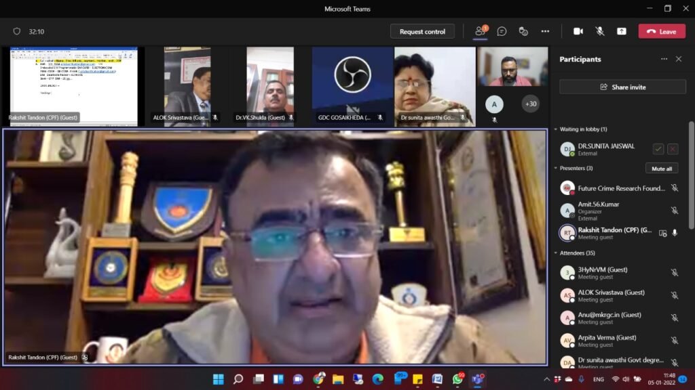Open clock and date 11:48

[662, 379]
